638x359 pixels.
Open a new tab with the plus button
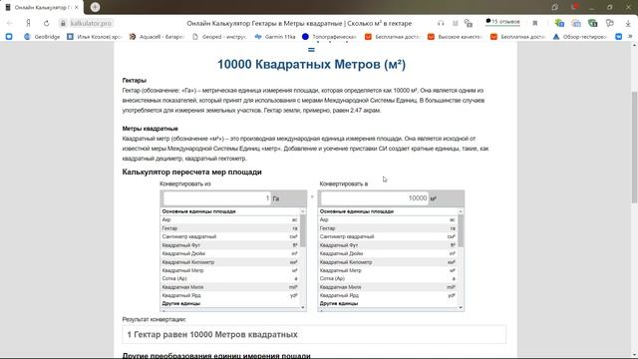click(96, 7)
